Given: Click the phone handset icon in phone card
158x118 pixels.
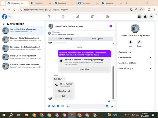Looking at the screenshot, I should (57, 85).
